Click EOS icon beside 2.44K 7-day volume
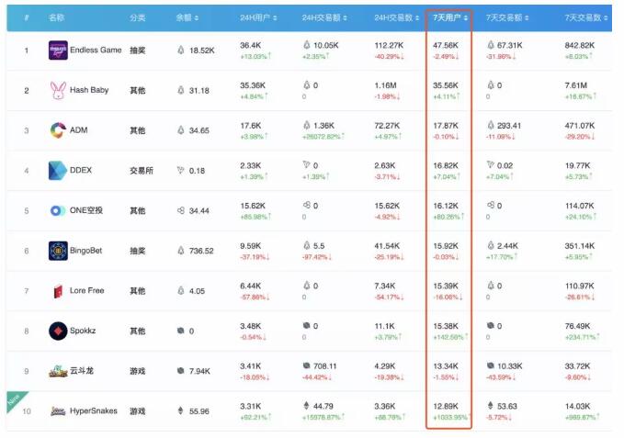 [491, 246]
